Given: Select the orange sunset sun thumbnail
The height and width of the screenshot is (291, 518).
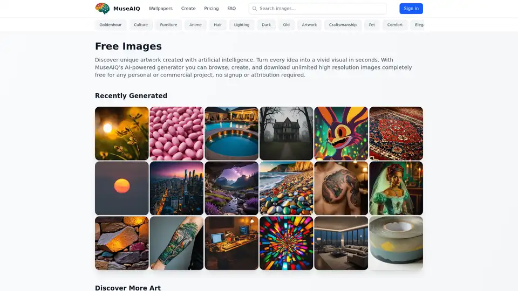Looking at the screenshot, I should click(121, 188).
